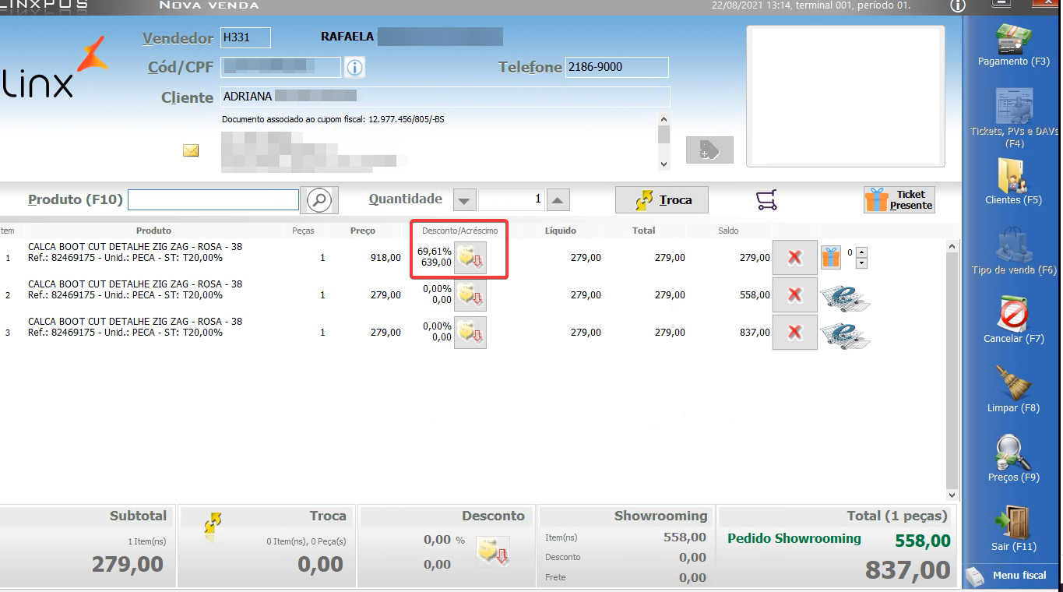Click the price 918,00 on item 1
Screen dimensions: 1063x592
(385, 257)
